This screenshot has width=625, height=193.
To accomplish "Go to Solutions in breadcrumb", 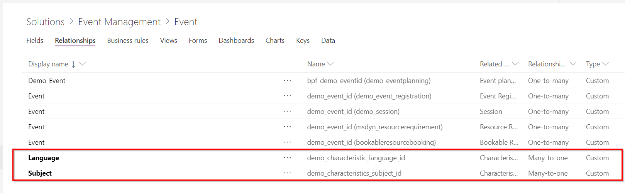I will point(46,22).
